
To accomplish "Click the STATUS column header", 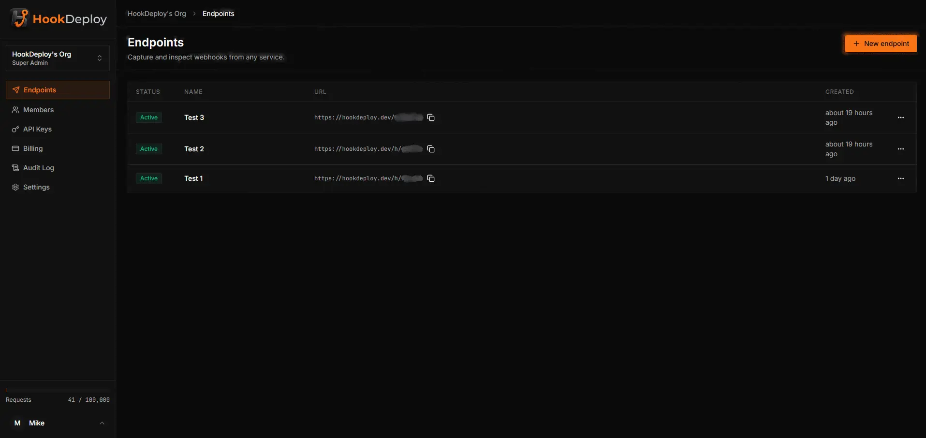I will 148,92.
